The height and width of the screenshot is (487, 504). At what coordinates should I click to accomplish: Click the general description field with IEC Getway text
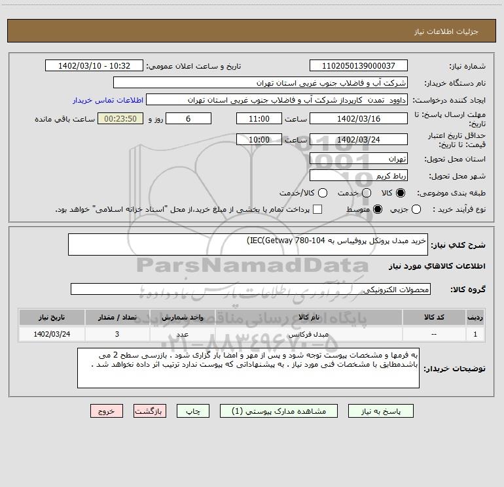pyautogui.click(x=248, y=244)
